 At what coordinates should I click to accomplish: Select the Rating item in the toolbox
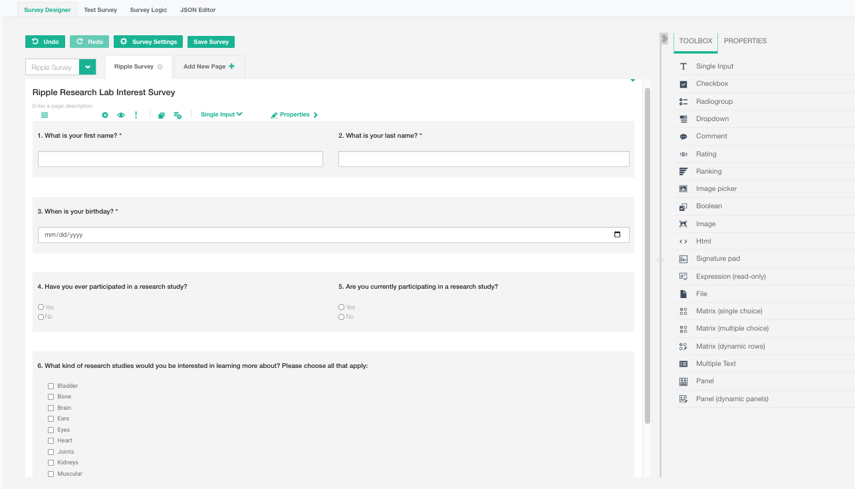(706, 154)
